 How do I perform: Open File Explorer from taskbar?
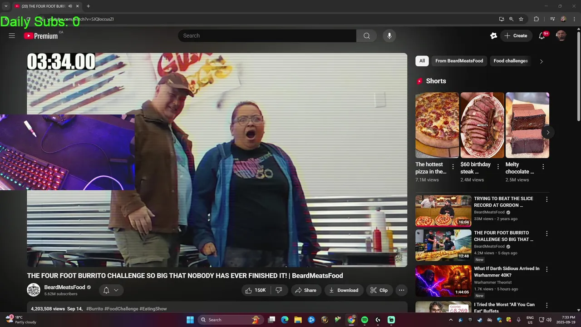[298, 320]
